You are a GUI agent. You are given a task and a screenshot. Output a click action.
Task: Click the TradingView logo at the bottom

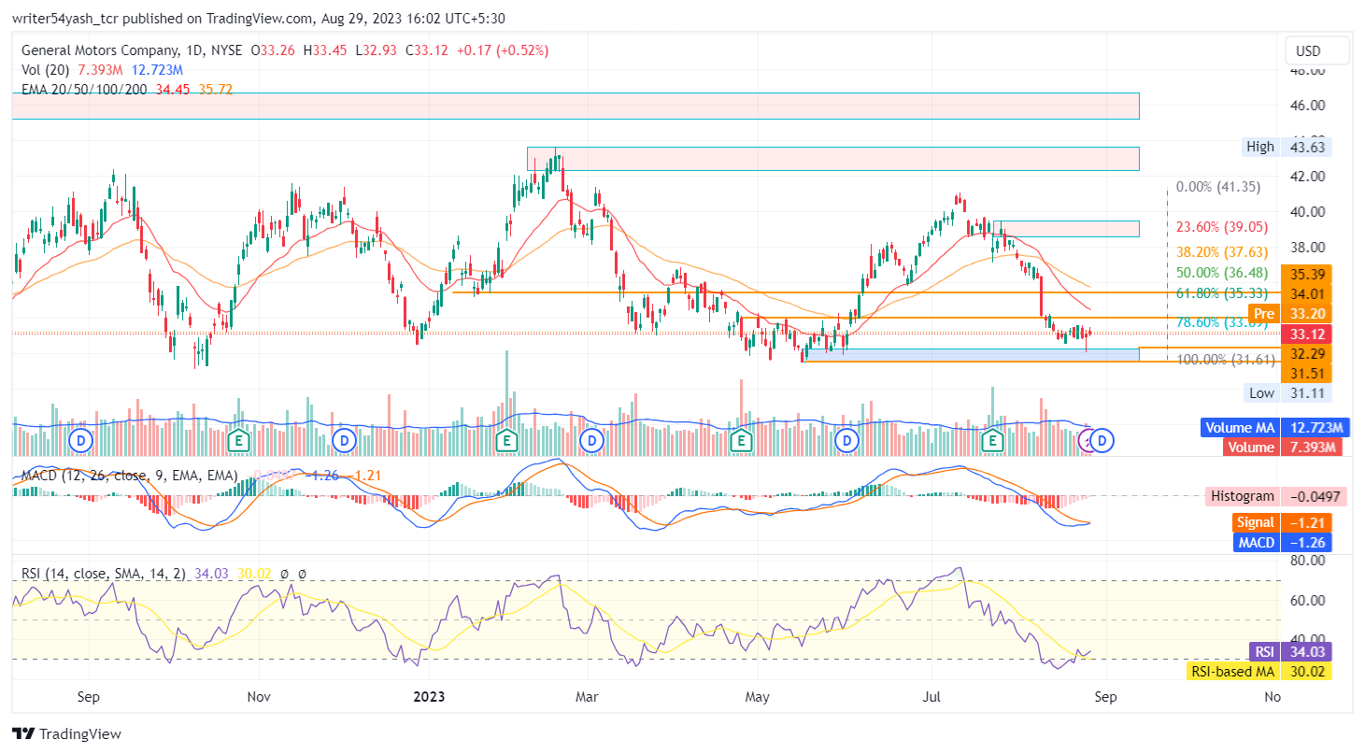click(x=66, y=734)
